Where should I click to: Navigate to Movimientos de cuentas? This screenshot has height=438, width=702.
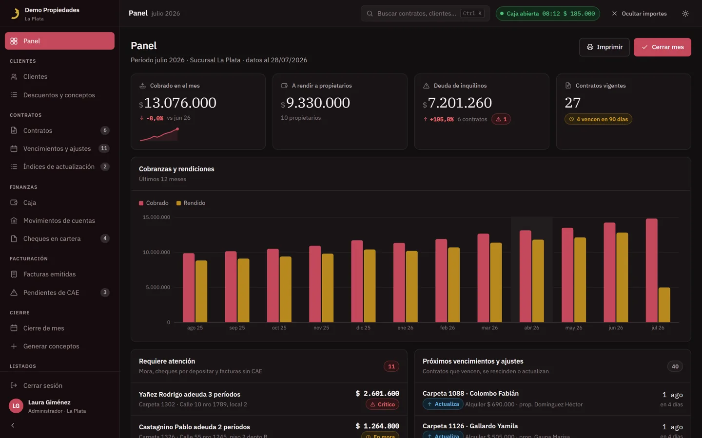click(59, 220)
